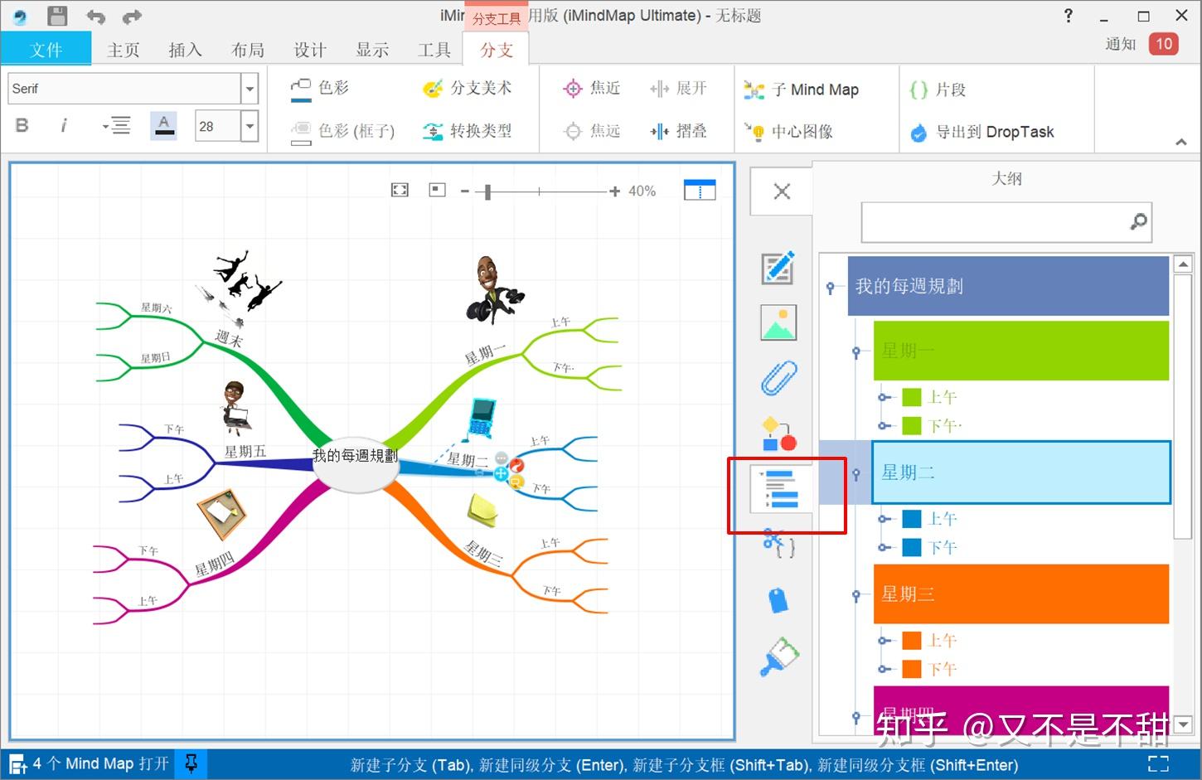
Task: Open the 中心图像 central image tool
Action: [x=788, y=131]
